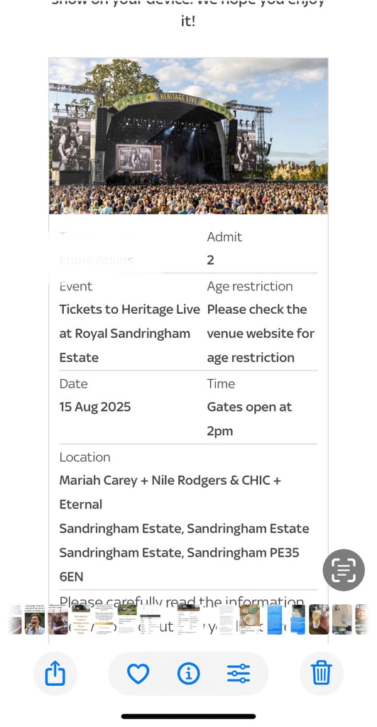Select the drink glass thumbnail

[x=319, y=619]
